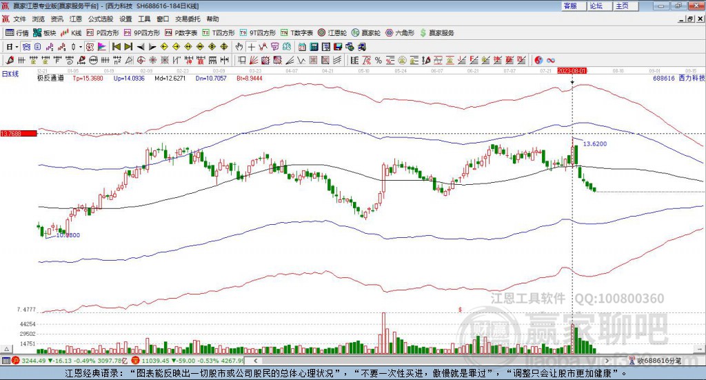Open the 设置 menu
This screenshot has height=380, width=706.
pyautogui.click(x=125, y=19)
